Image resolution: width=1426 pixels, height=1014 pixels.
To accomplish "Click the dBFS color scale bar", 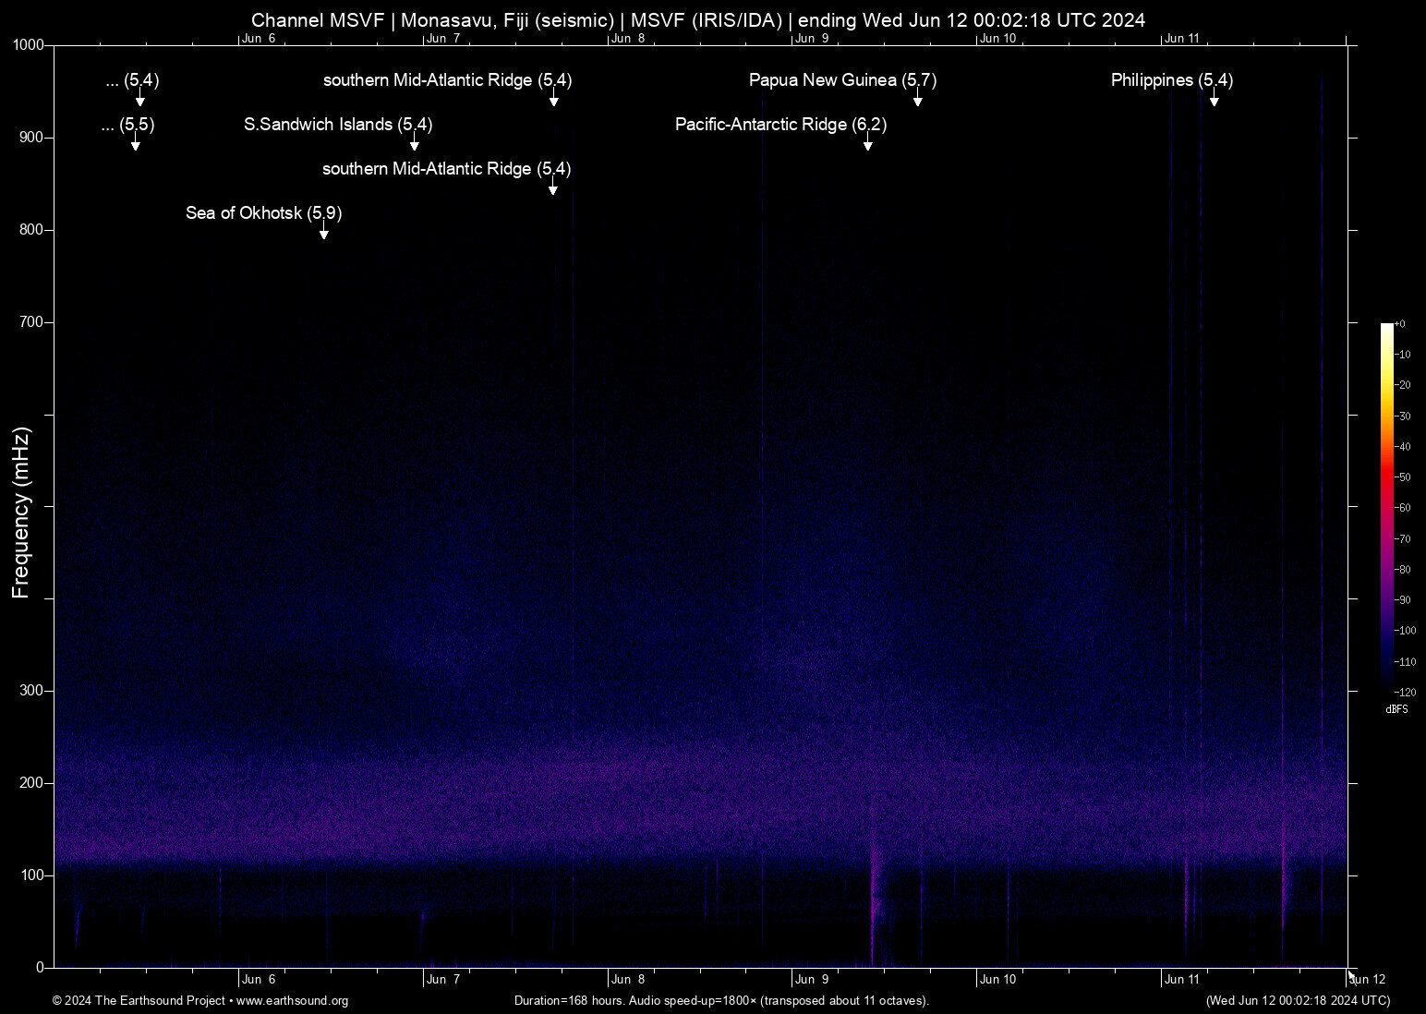I will click(x=1386, y=506).
